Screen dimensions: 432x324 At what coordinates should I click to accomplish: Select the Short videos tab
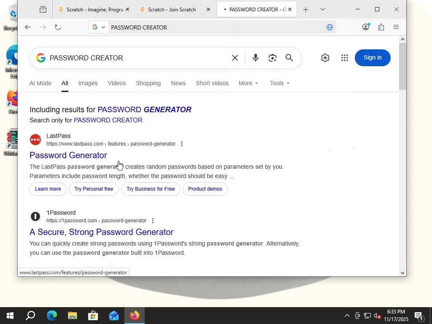tap(212, 83)
